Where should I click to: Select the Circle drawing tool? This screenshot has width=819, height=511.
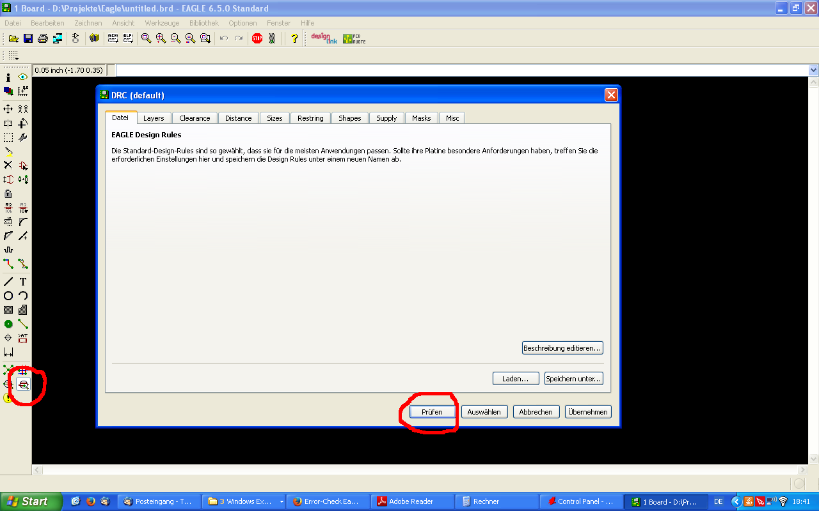coord(8,296)
